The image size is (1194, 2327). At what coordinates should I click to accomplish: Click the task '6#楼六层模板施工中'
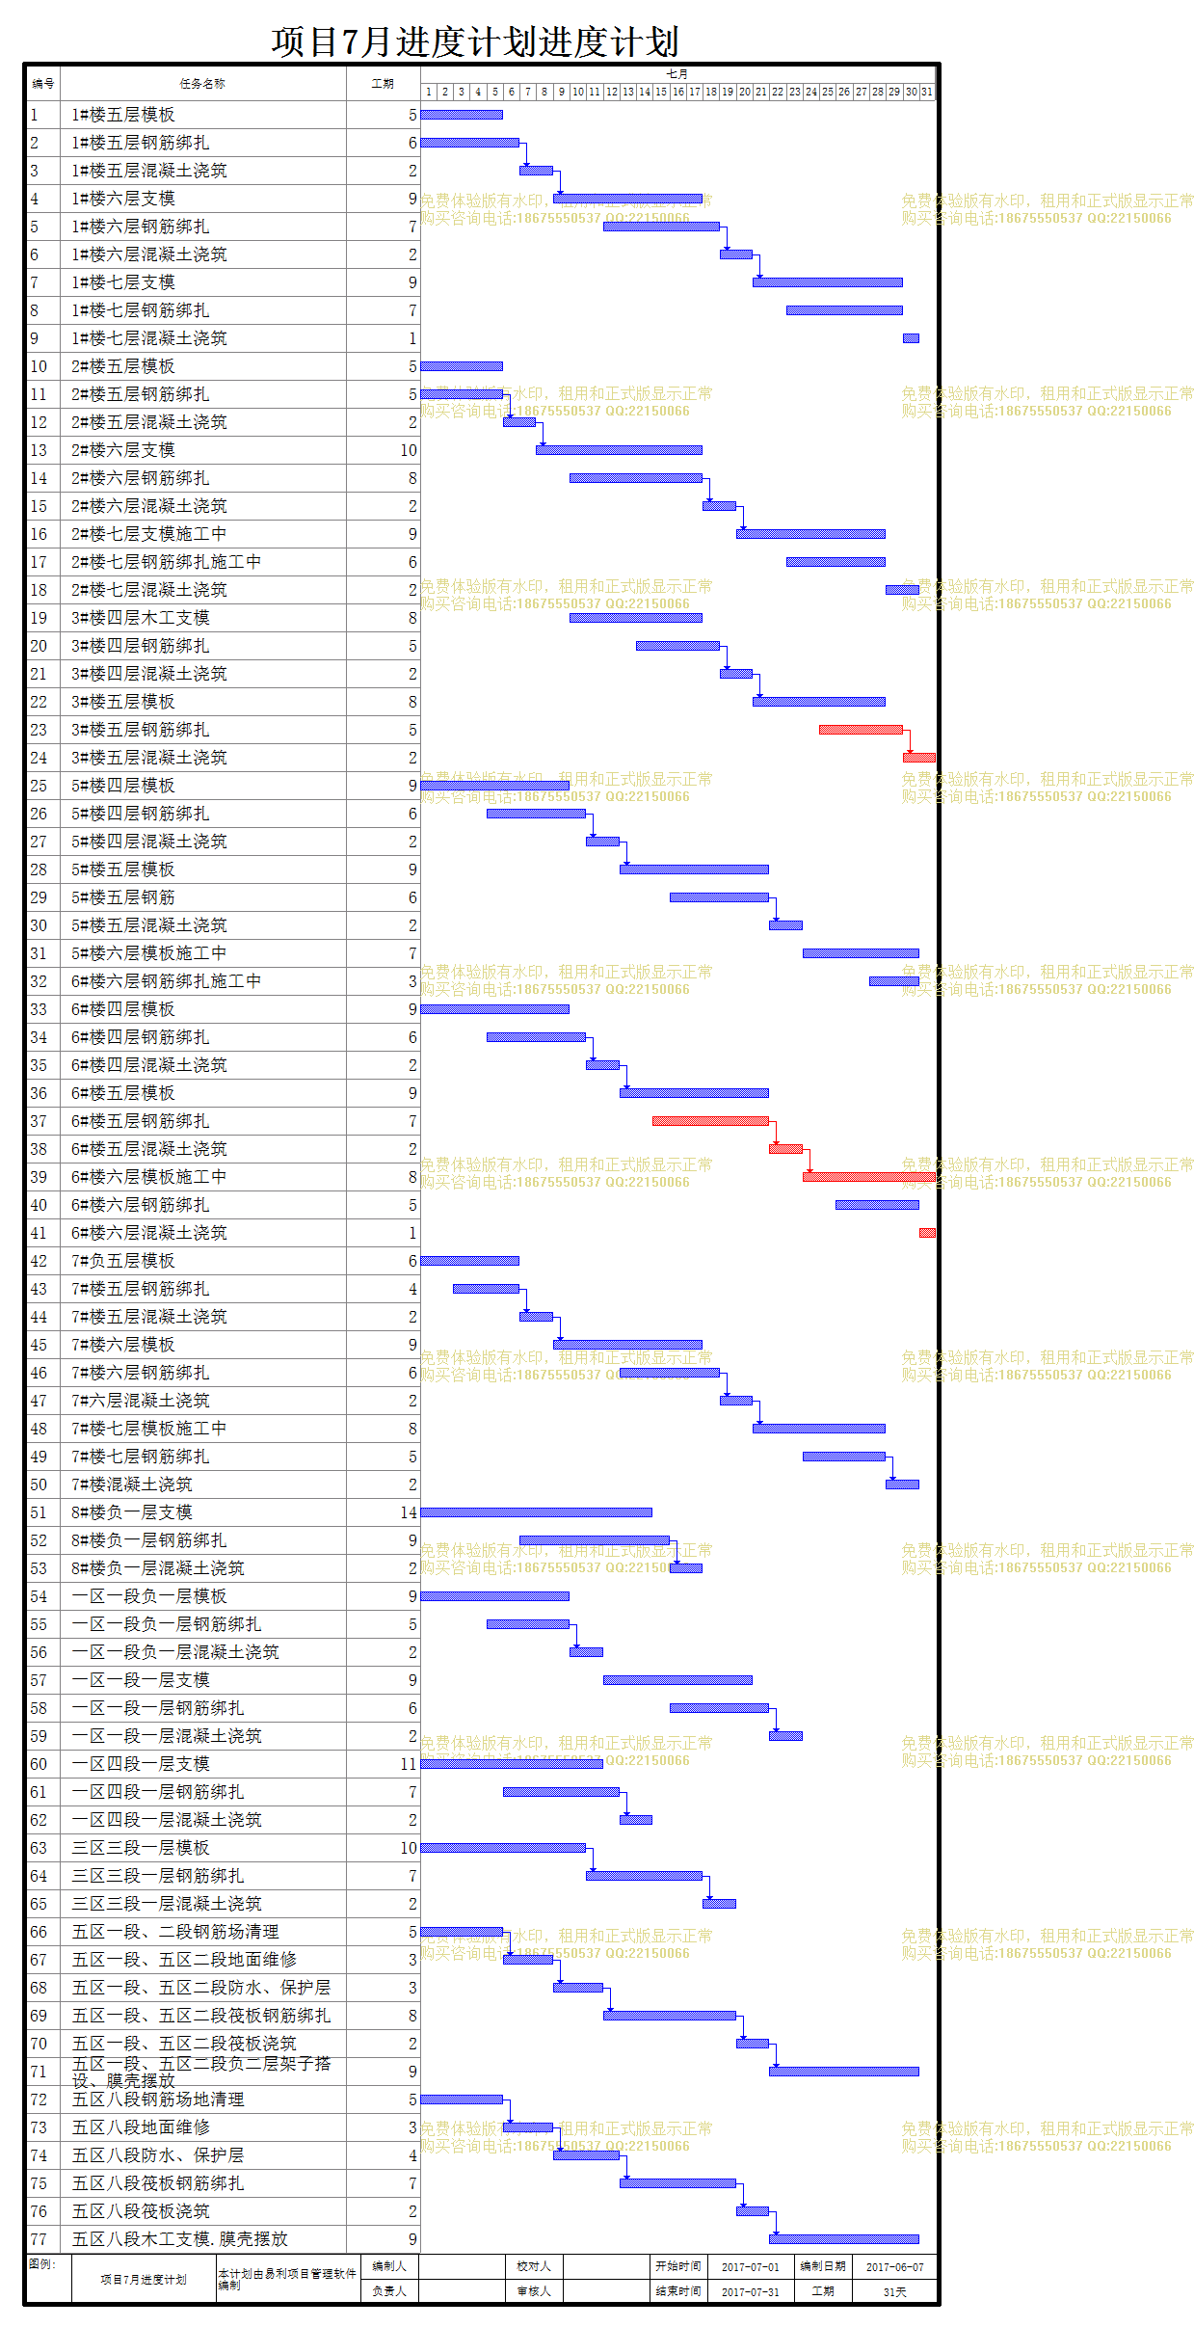149,1177
